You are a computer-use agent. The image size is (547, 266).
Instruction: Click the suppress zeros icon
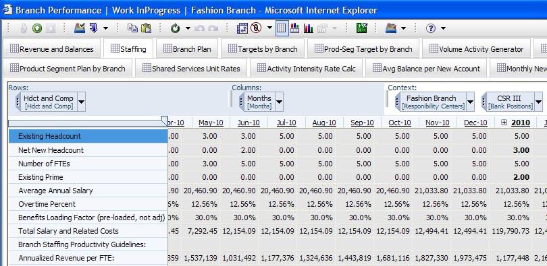256,28
